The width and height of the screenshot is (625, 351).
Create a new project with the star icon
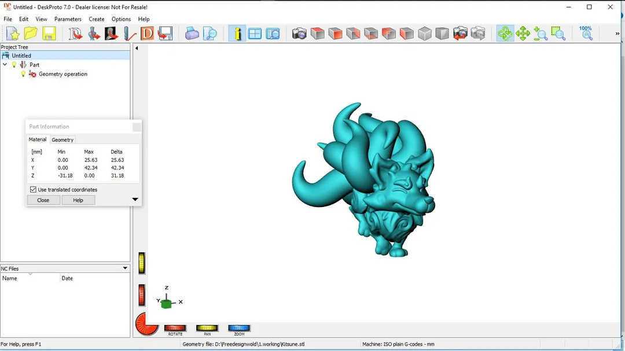coord(13,34)
